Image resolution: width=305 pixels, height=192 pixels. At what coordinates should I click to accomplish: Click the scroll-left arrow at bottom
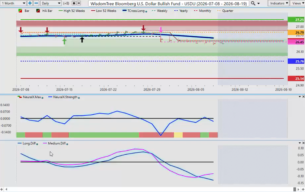click(x=6, y=189)
